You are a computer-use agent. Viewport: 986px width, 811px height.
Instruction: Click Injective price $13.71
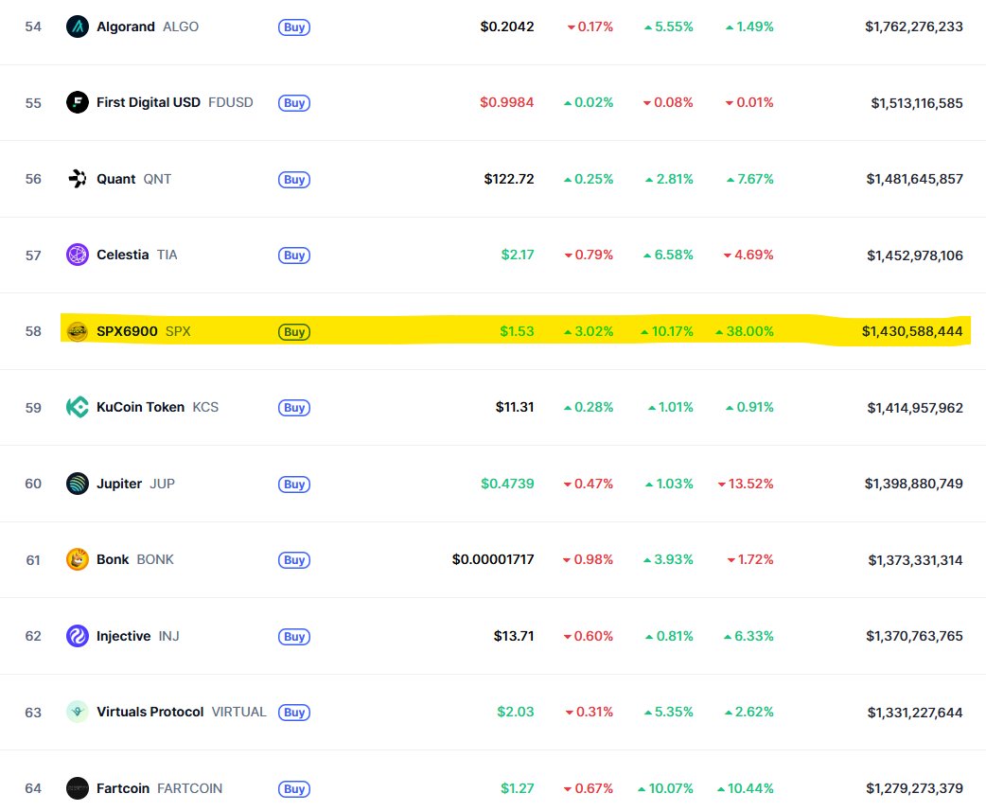514,636
